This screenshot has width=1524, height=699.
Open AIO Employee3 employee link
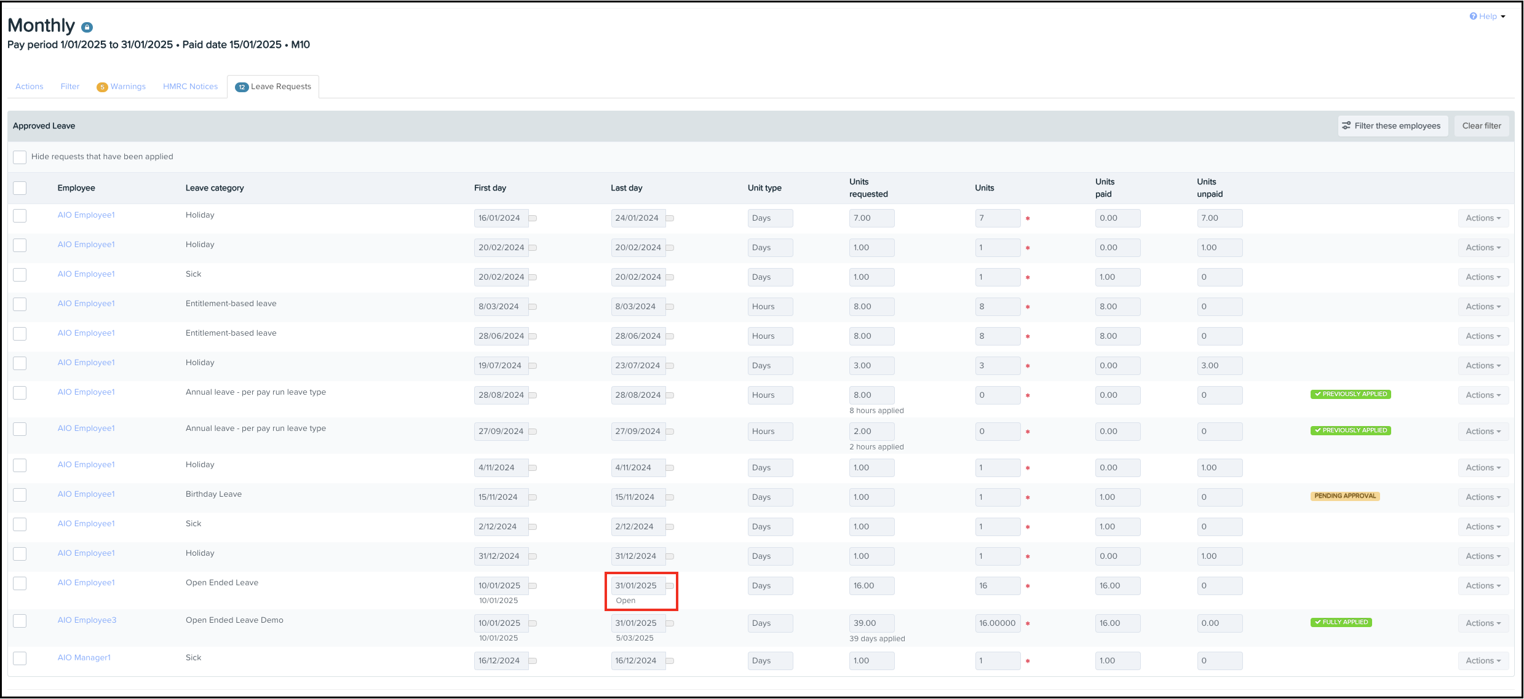pyautogui.click(x=87, y=620)
